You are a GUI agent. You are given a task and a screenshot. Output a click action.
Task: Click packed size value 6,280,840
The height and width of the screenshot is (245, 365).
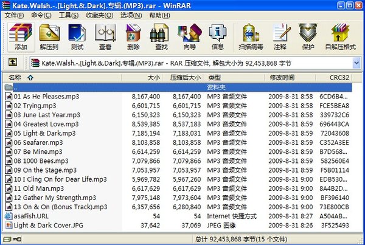(187, 207)
